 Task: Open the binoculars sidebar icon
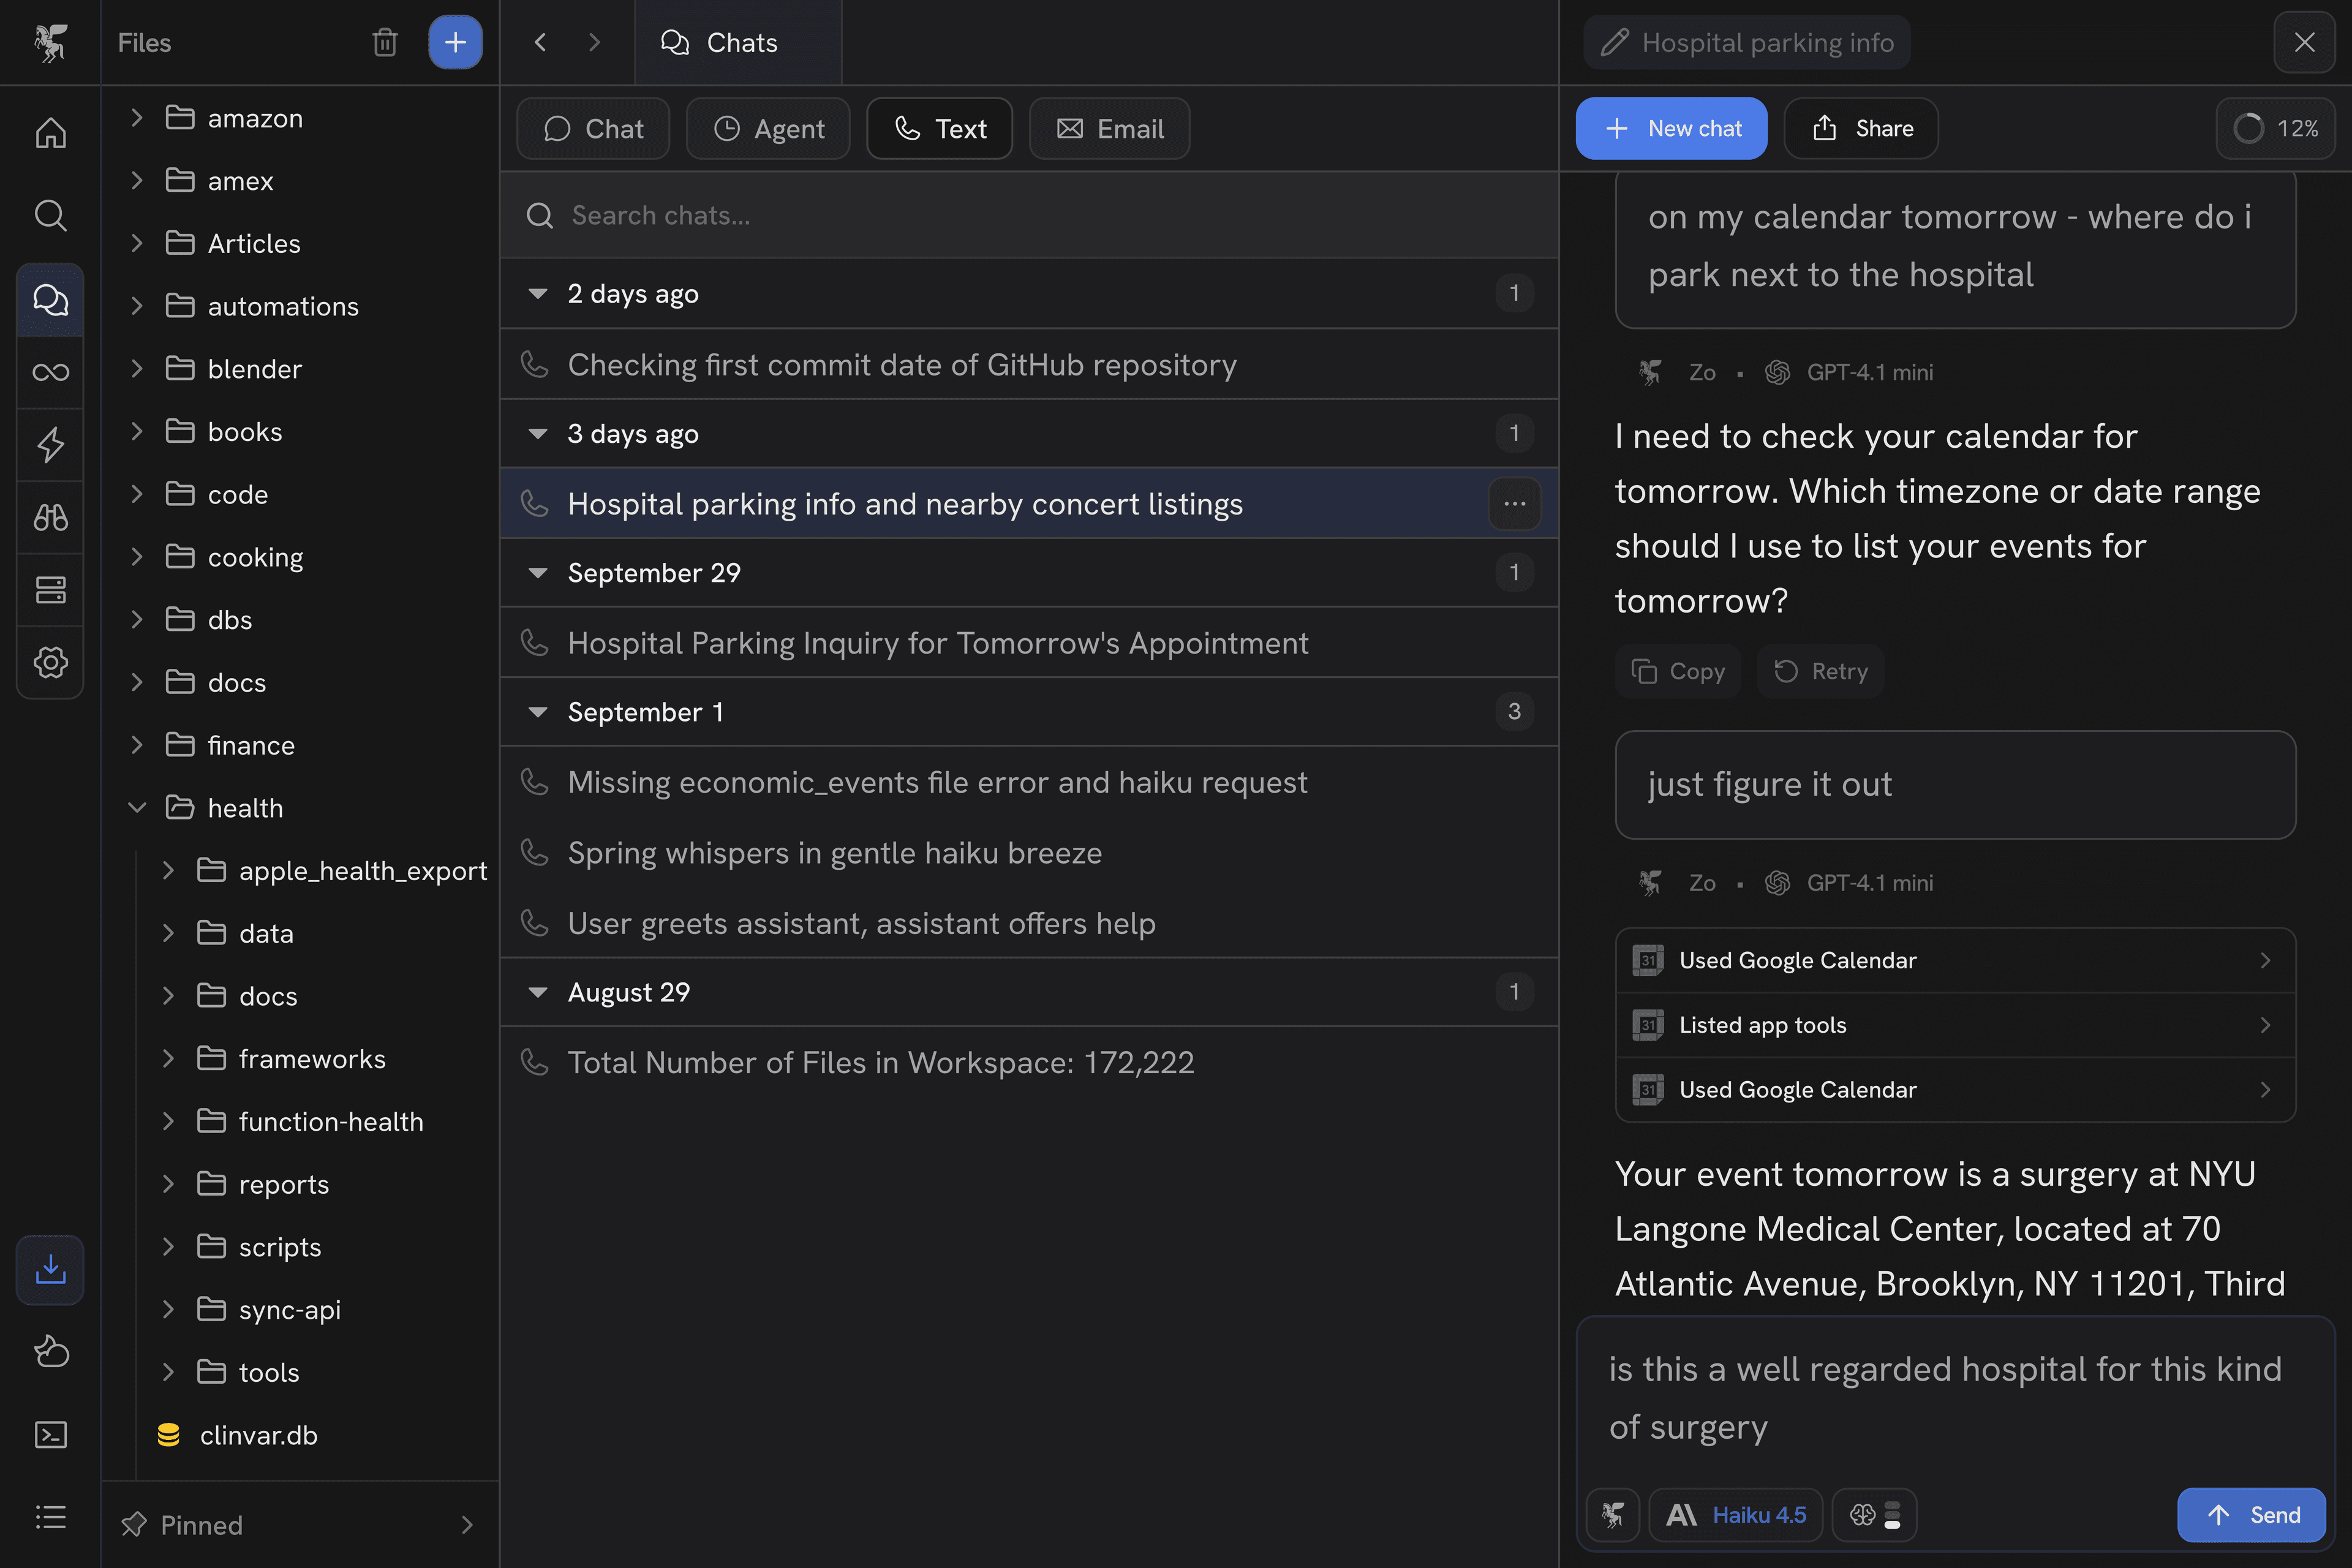point(50,517)
